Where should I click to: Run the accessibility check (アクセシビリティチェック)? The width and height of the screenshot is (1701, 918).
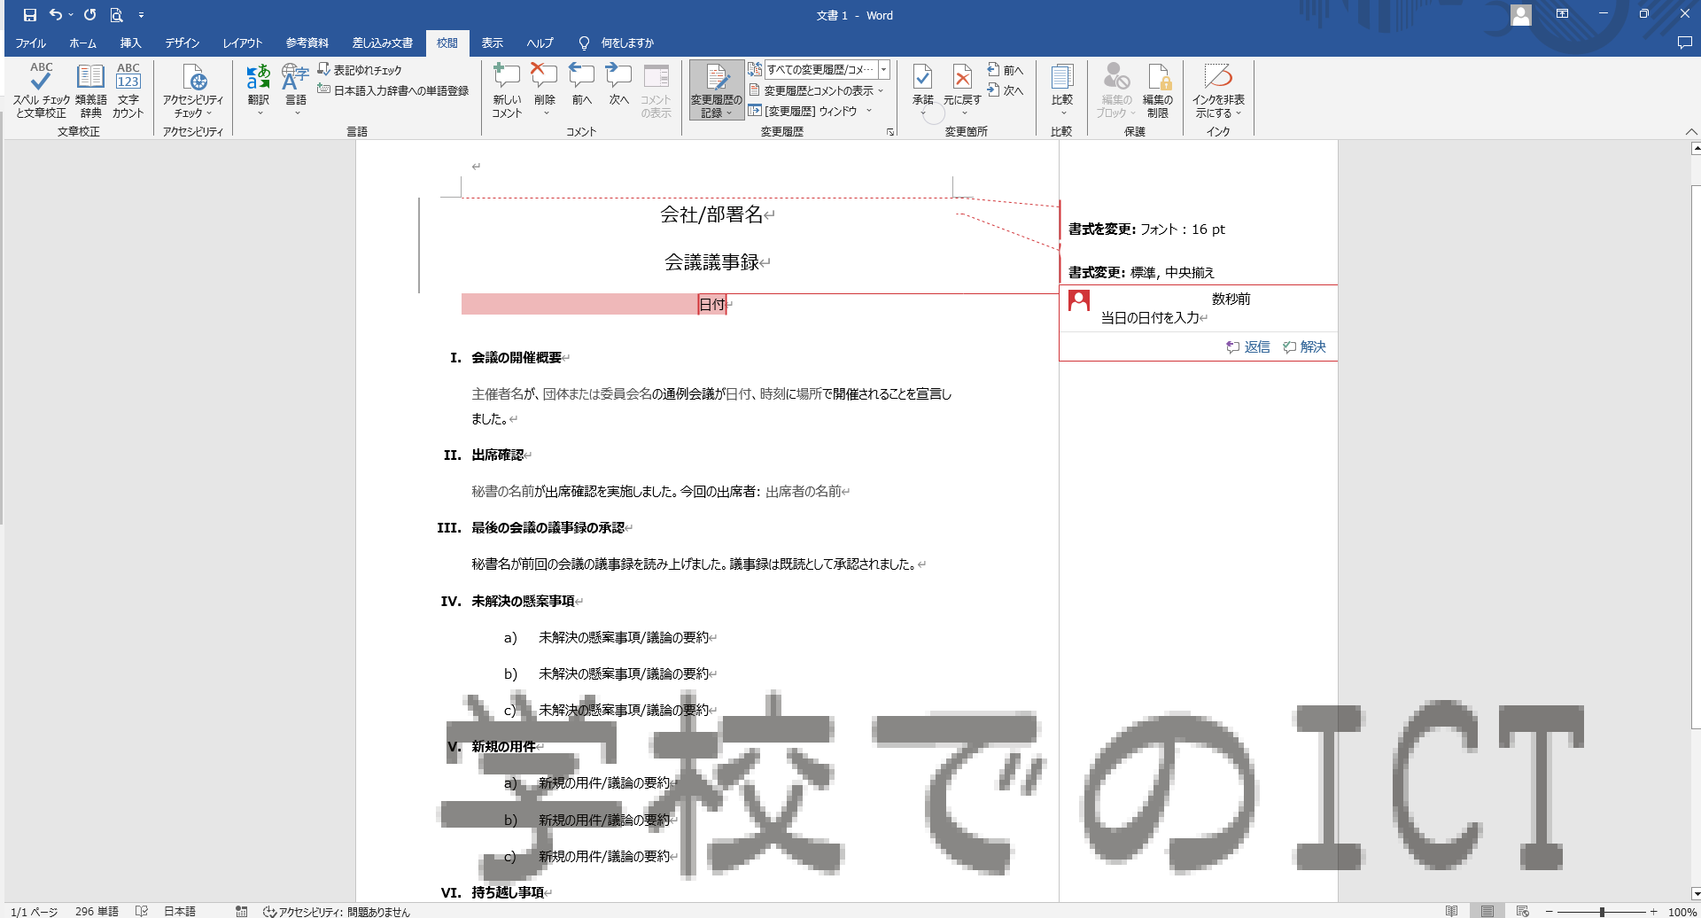(193, 90)
